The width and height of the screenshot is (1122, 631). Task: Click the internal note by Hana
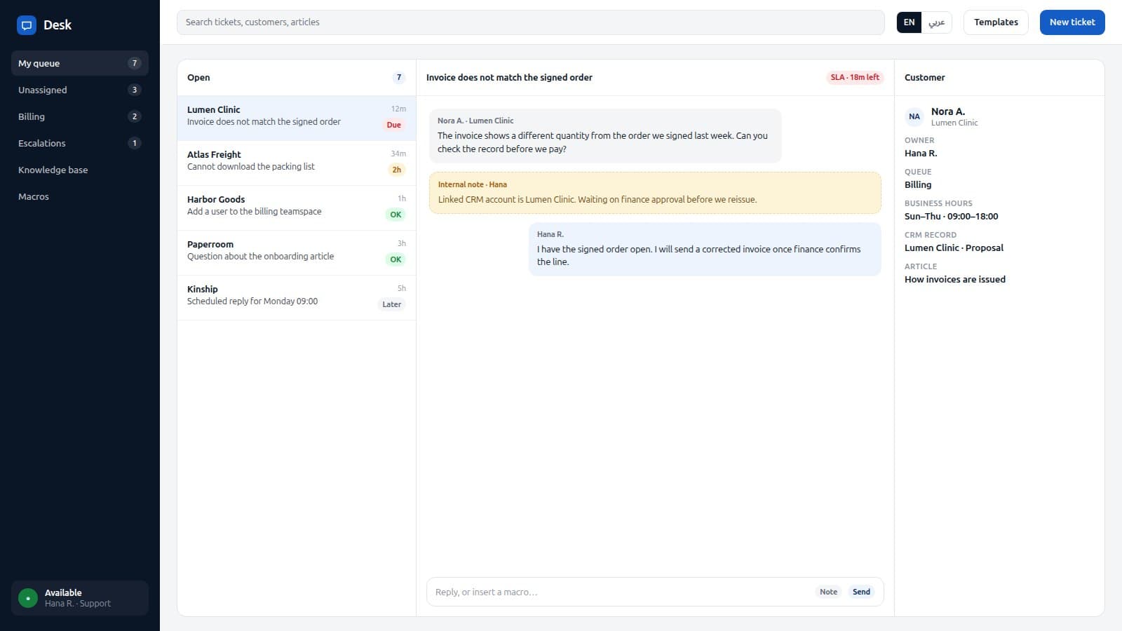pyautogui.click(x=655, y=193)
